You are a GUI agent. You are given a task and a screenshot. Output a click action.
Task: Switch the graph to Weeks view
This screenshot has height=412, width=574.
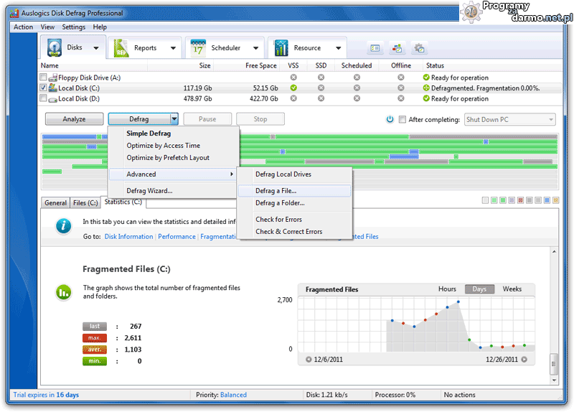tap(512, 289)
